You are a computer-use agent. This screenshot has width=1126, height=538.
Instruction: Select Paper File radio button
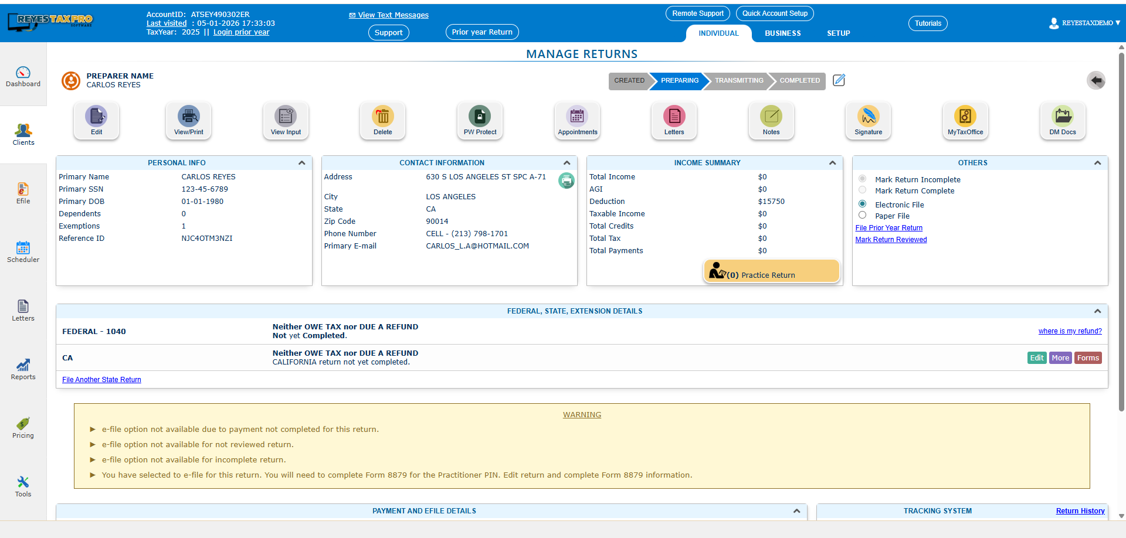(862, 215)
